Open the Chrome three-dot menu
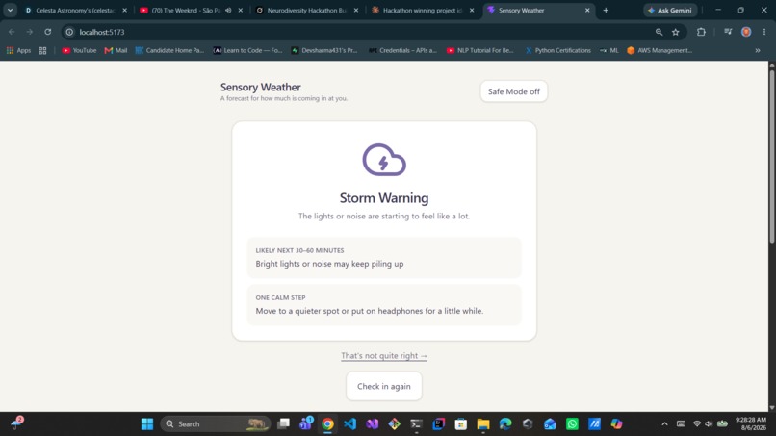Screen dimensions: 776x436 click(x=764, y=32)
